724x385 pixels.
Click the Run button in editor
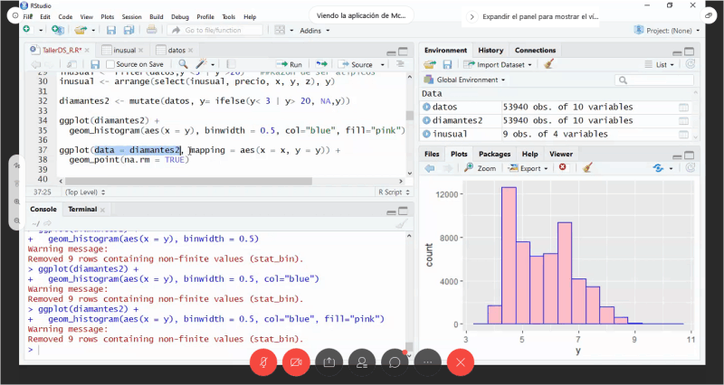[x=290, y=64]
